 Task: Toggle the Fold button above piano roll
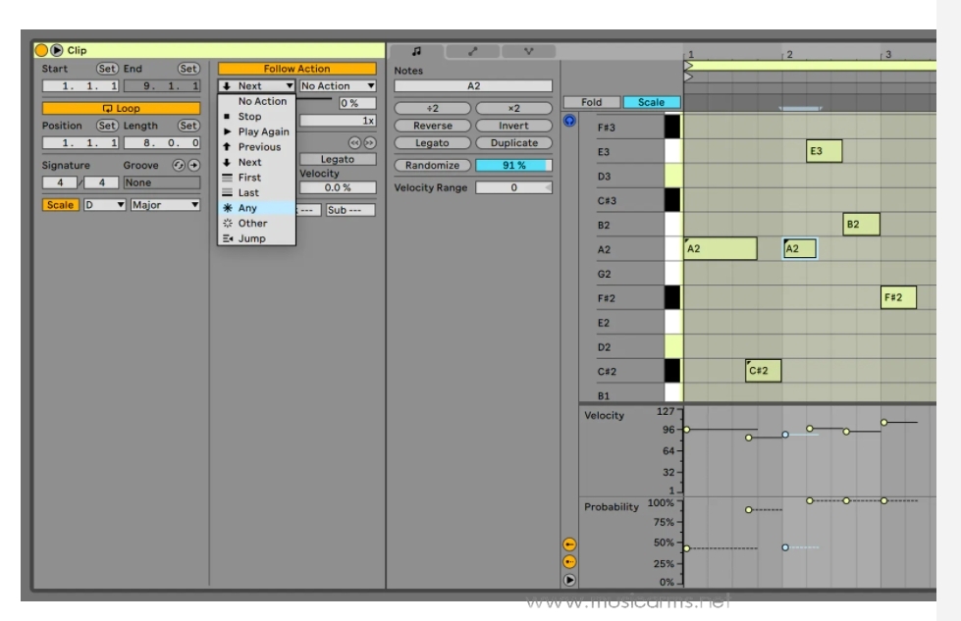tap(592, 102)
